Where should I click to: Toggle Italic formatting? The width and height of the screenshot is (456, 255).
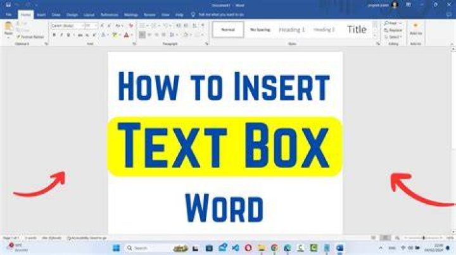61,35
